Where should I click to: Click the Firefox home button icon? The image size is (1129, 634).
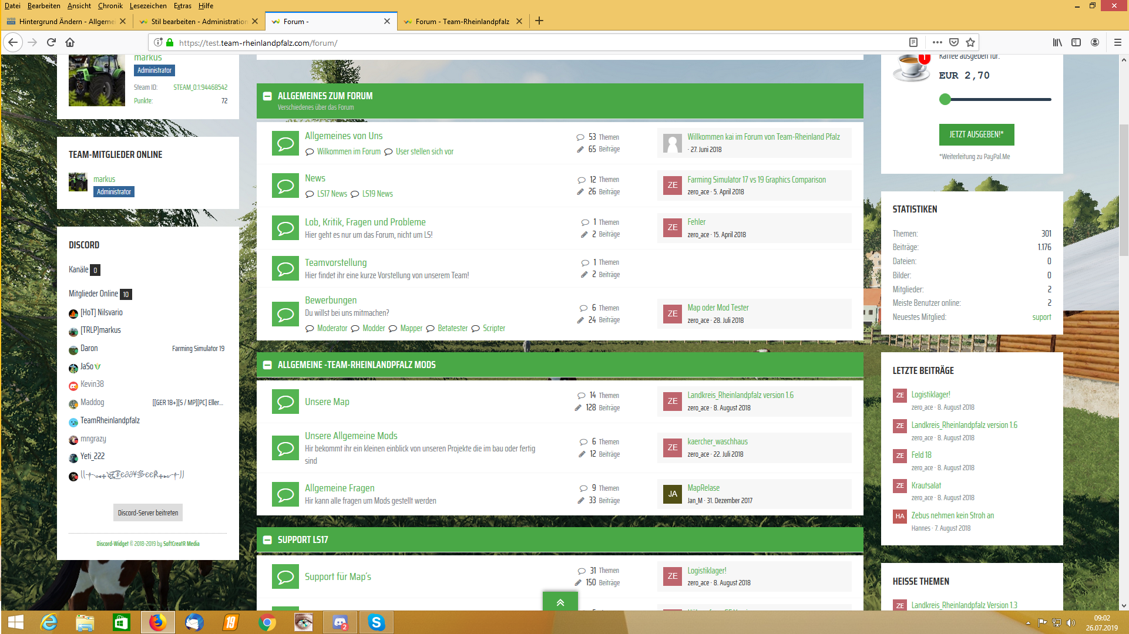(x=70, y=42)
